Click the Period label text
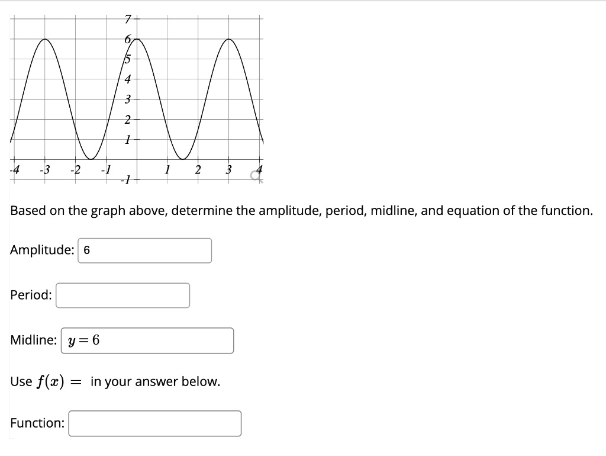This screenshot has height=456, width=606. [31, 295]
